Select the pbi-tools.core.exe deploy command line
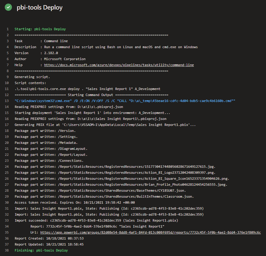The height and width of the screenshot is (256, 266). click(x=87, y=89)
